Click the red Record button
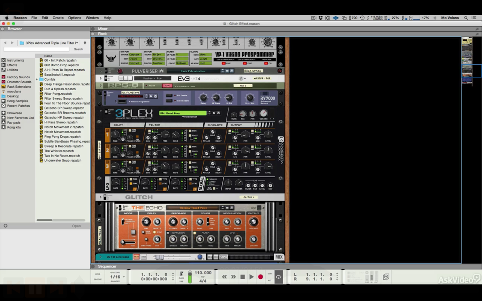The width and height of the screenshot is (482, 301). point(260,277)
